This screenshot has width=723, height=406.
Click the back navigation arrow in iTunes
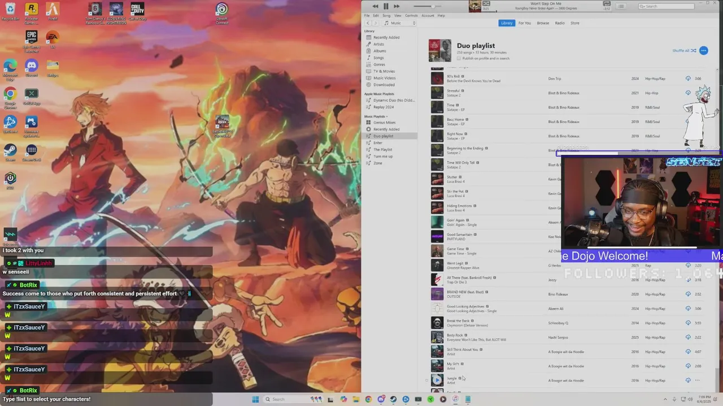coord(368,23)
